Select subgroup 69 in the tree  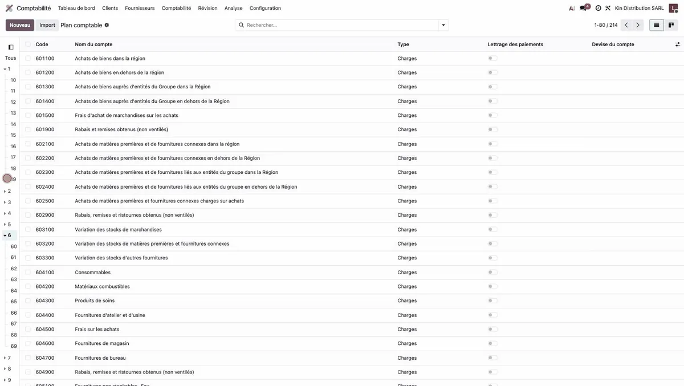(14, 346)
